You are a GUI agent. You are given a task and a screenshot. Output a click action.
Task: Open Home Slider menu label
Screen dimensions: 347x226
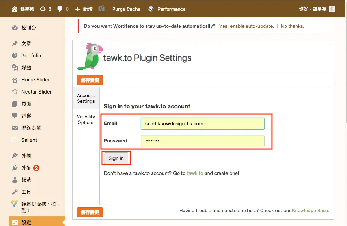[x=35, y=80]
